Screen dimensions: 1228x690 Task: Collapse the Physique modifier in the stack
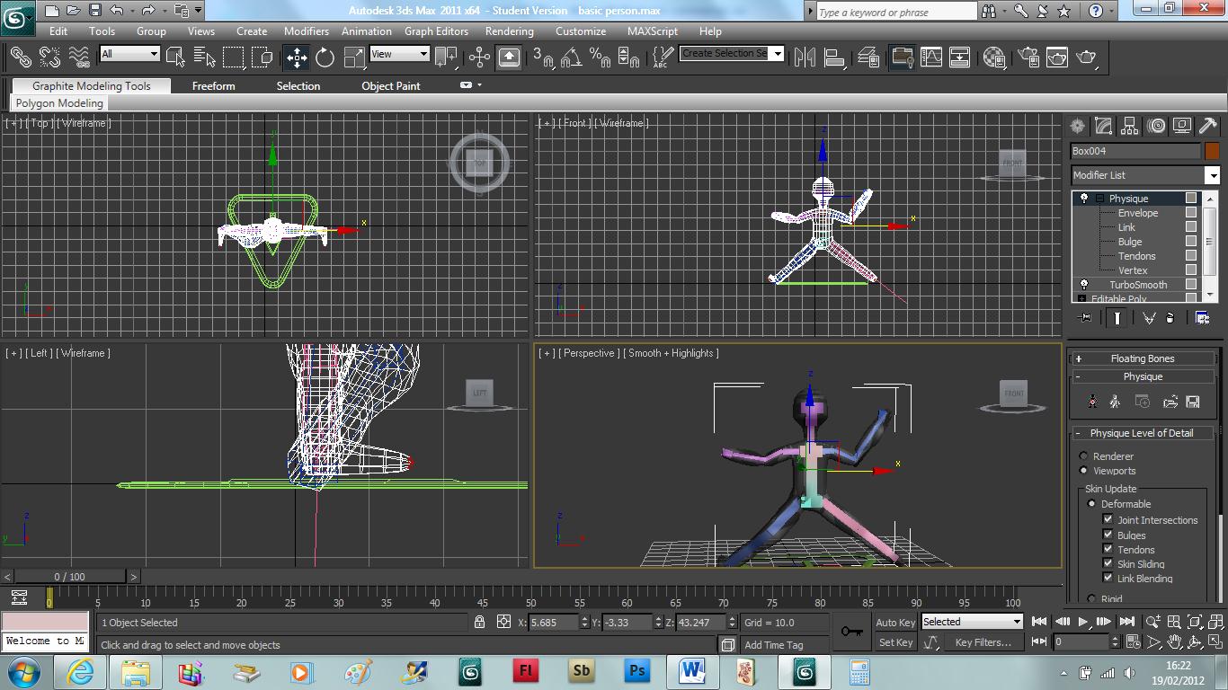pos(1099,199)
